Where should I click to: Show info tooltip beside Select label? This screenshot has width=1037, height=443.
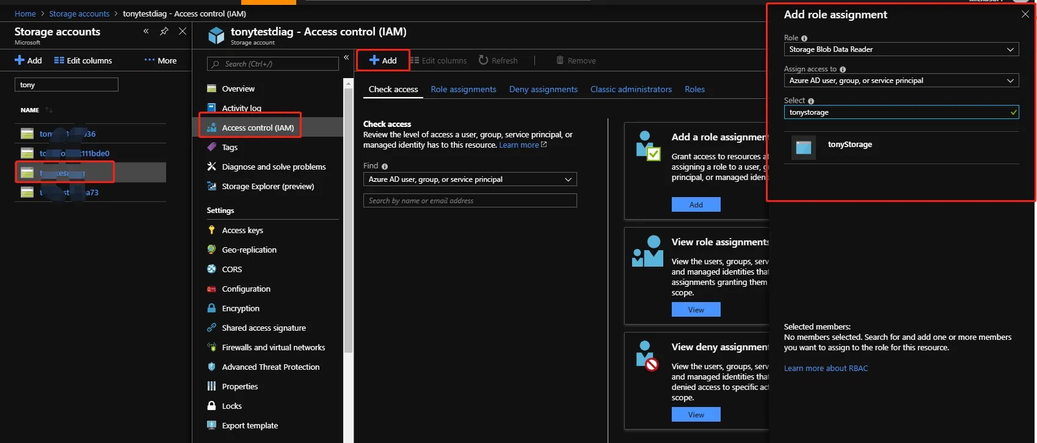(x=811, y=101)
